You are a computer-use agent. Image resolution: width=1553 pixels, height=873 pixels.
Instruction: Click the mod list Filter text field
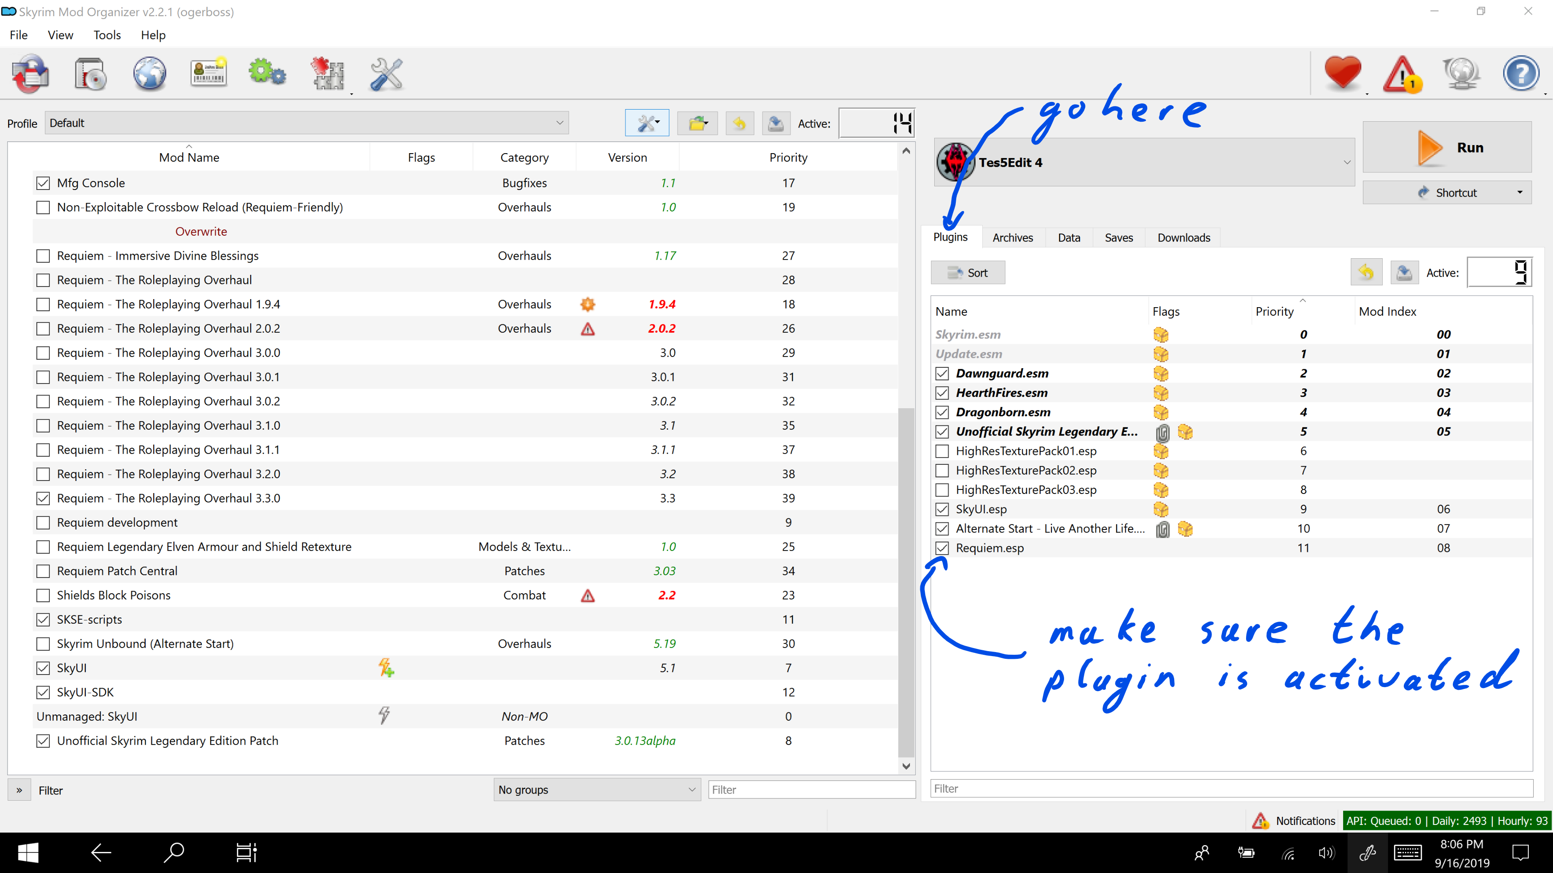(x=812, y=789)
